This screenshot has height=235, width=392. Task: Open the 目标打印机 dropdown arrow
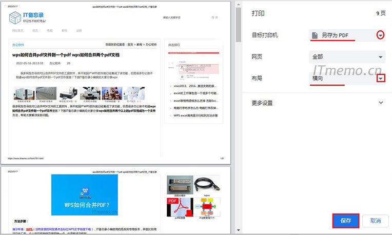[x=380, y=35]
